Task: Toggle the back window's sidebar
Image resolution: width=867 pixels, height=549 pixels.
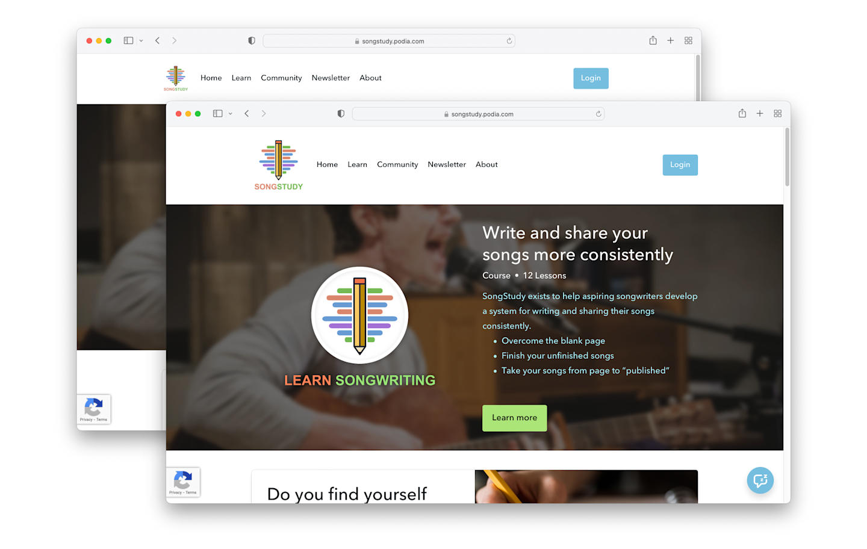Action: [128, 40]
